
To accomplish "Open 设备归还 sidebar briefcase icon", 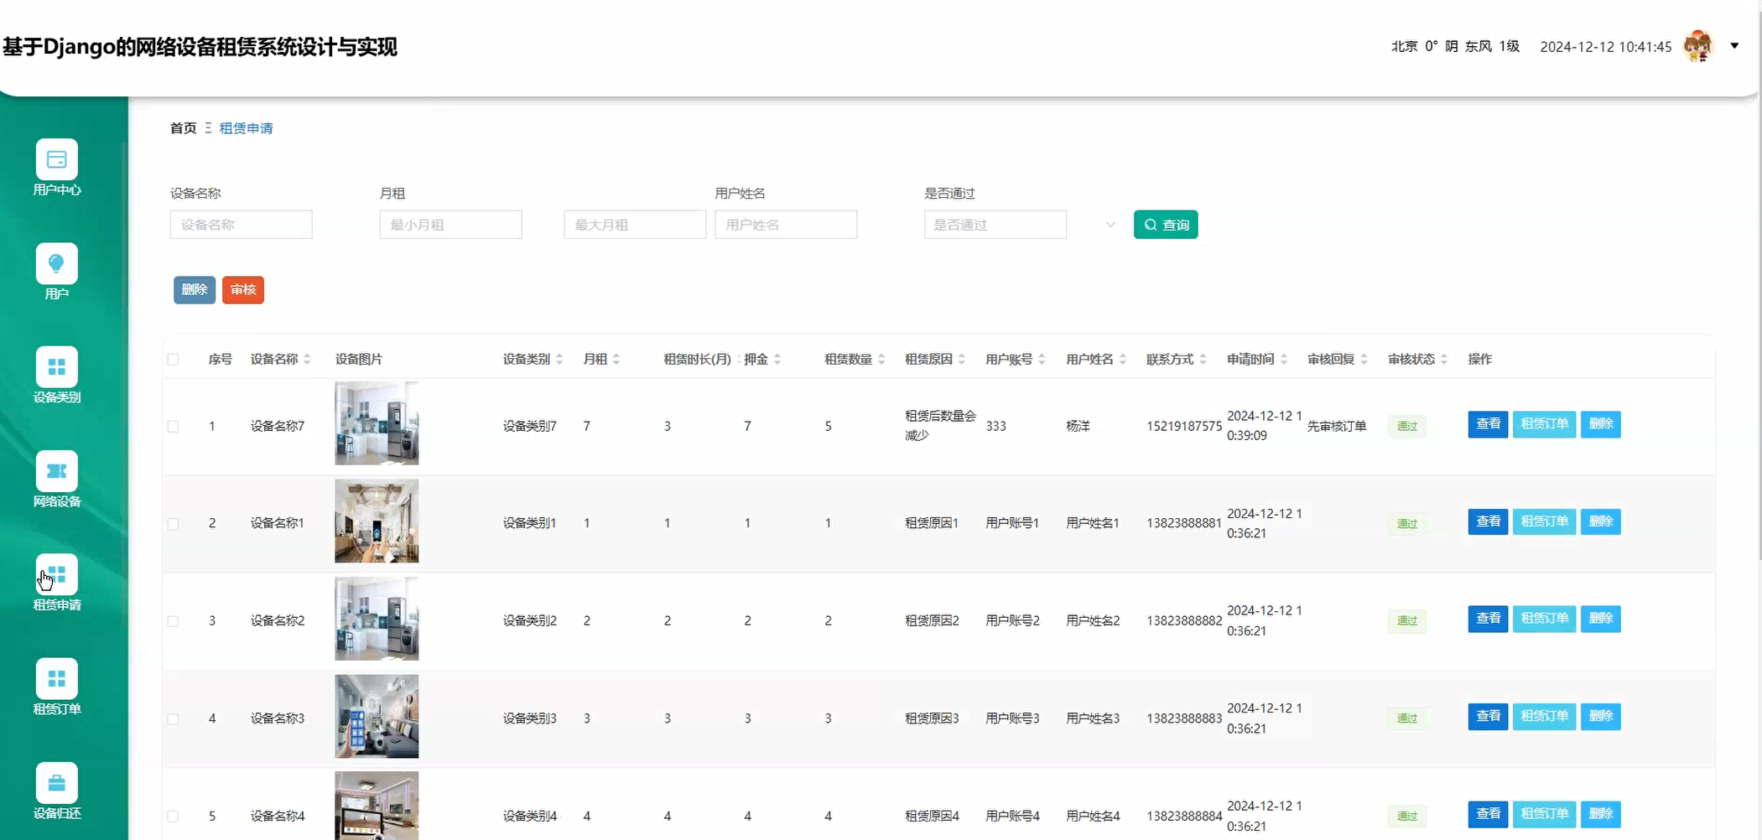I will click(x=57, y=783).
